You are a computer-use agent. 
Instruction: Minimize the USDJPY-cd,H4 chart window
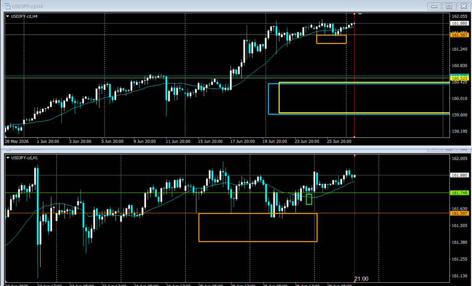pos(434,6)
